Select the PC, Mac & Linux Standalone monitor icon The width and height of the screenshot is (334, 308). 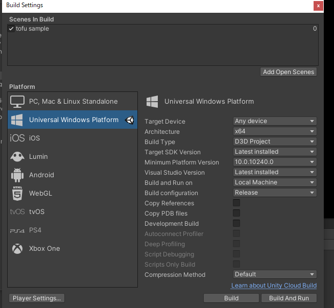pos(17,102)
